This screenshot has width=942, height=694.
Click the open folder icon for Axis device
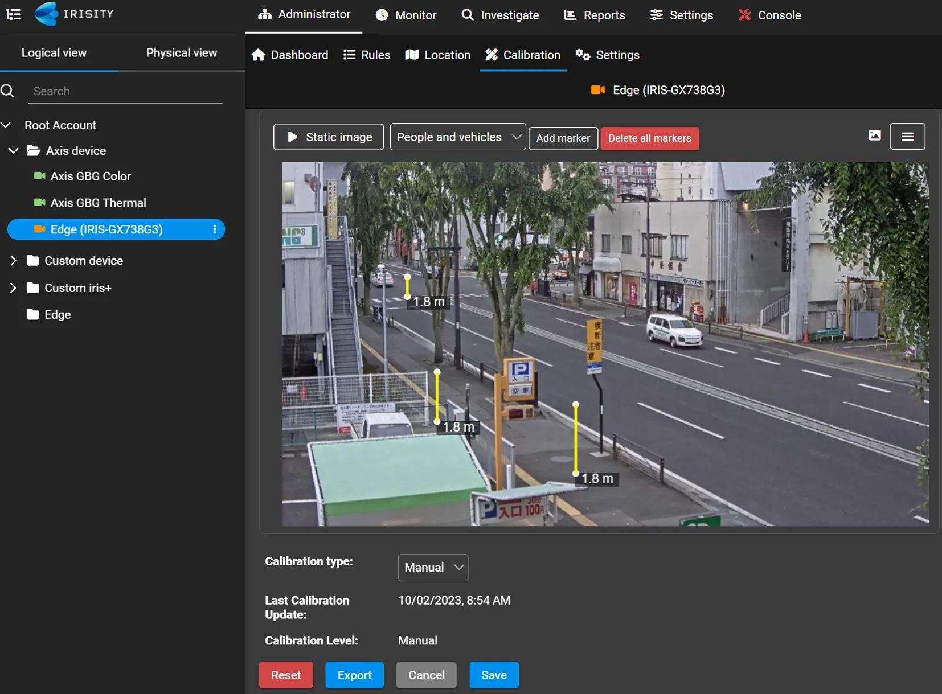click(x=34, y=150)
